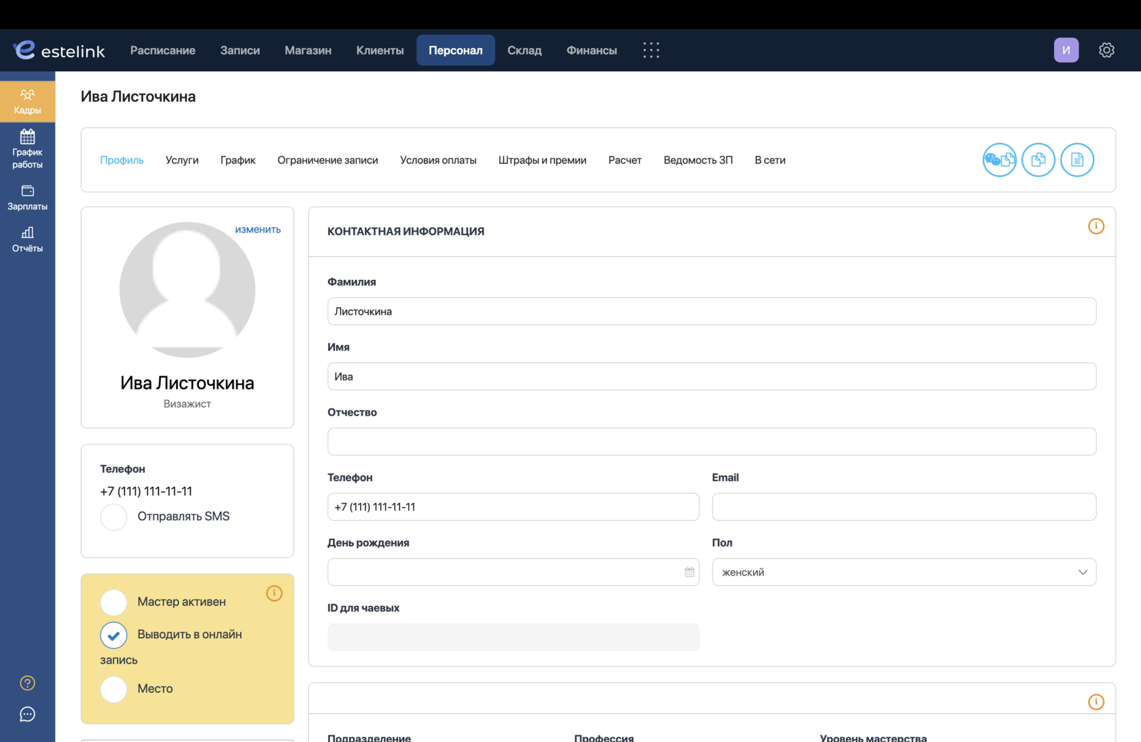Click the изменить photo link
Viewport: 1141px width, 742px height.
tap(257, 230)
